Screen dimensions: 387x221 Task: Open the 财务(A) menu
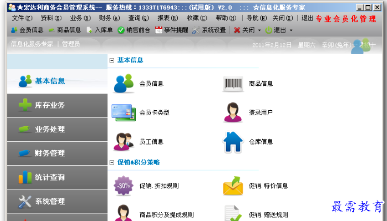point(109,18)
